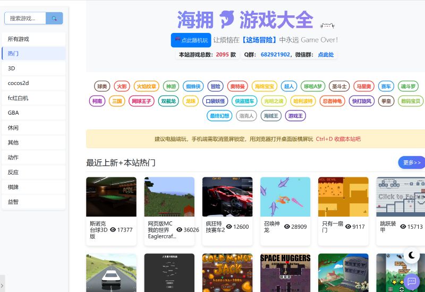This screenshot has height=292, width=425.
Task: Select the 蜘蛛侠 tag
Action: pos(193,87)
